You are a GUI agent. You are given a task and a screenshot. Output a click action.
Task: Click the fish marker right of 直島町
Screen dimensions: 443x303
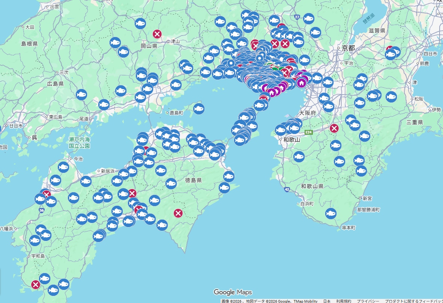(x=198, y=109)
